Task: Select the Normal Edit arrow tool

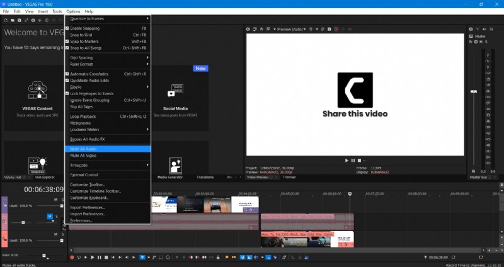Action: (x=143, y=258)
